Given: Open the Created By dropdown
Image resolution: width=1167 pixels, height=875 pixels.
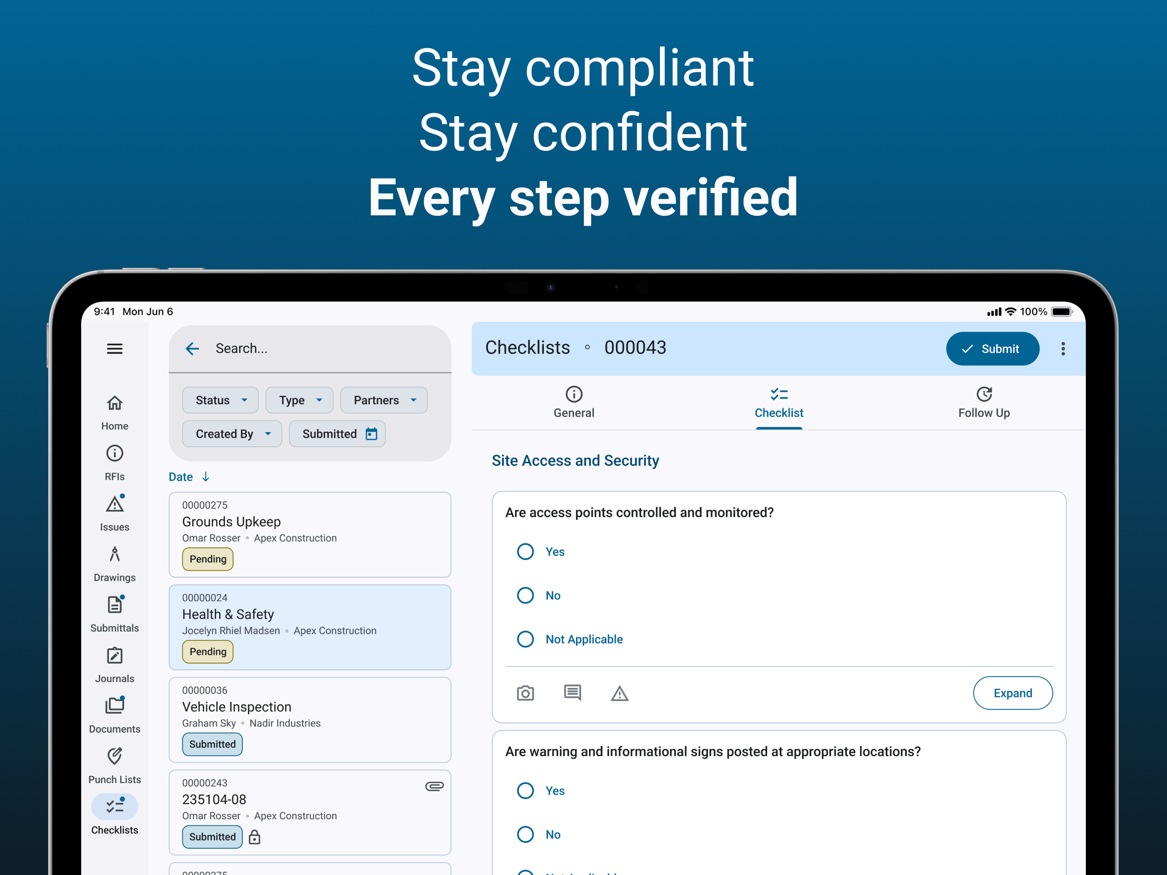Looking at the screenshot, I should pos(232,433).
